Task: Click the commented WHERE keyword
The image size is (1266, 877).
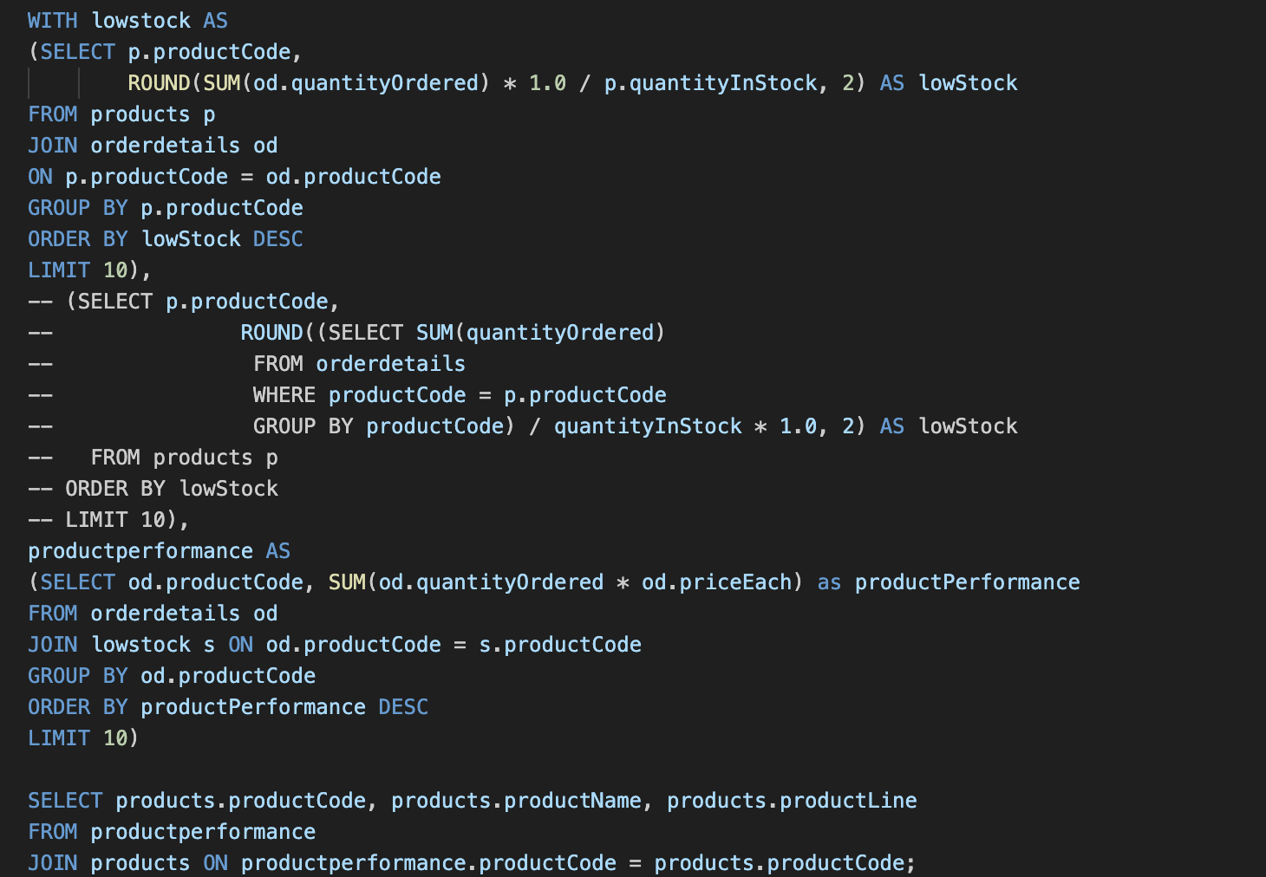Action: click(x=284, y=395)
